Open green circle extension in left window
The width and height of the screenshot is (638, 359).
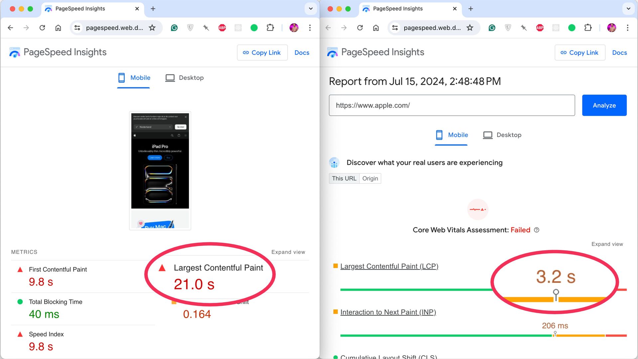click(x=254, y=28)
